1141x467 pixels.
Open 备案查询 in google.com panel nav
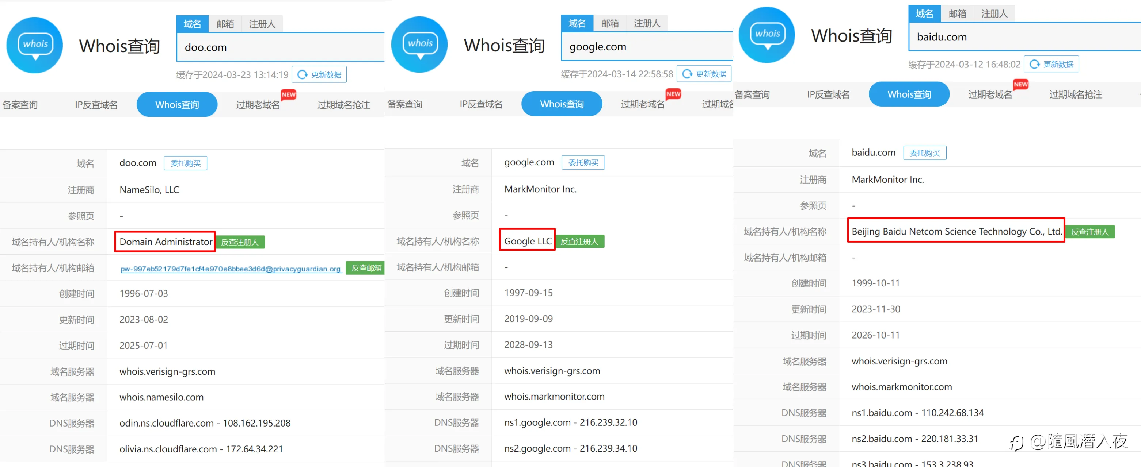[405, 104]
